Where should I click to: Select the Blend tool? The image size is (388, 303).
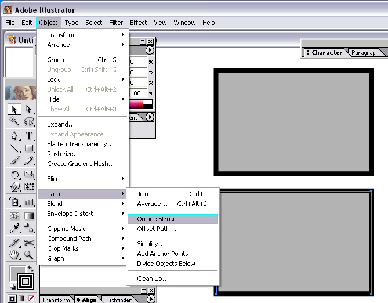click(x=29, y=228)
